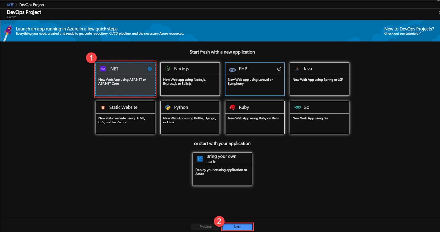440x232 pixels.
Task: Click 'New Web app using Laravel' description
Action: 250,81
